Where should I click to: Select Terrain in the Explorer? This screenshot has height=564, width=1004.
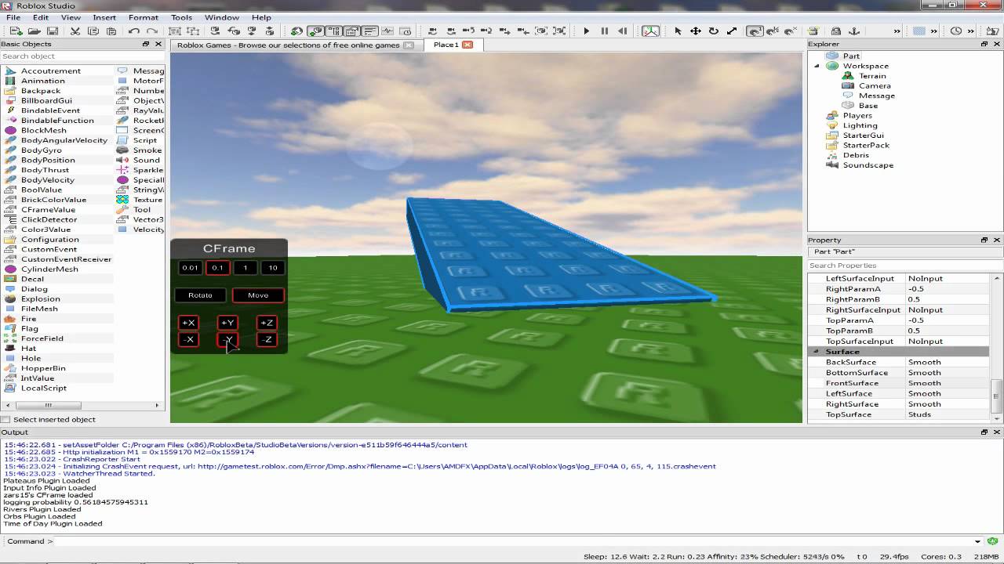(872, 76)
